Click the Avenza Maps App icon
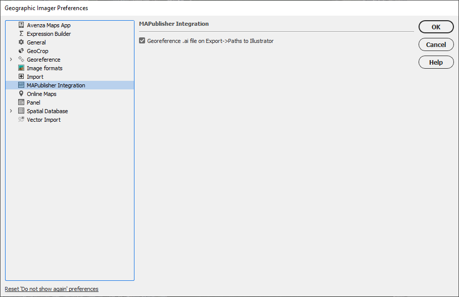Viewport: 459px width, 297px height. click(21, 25)
